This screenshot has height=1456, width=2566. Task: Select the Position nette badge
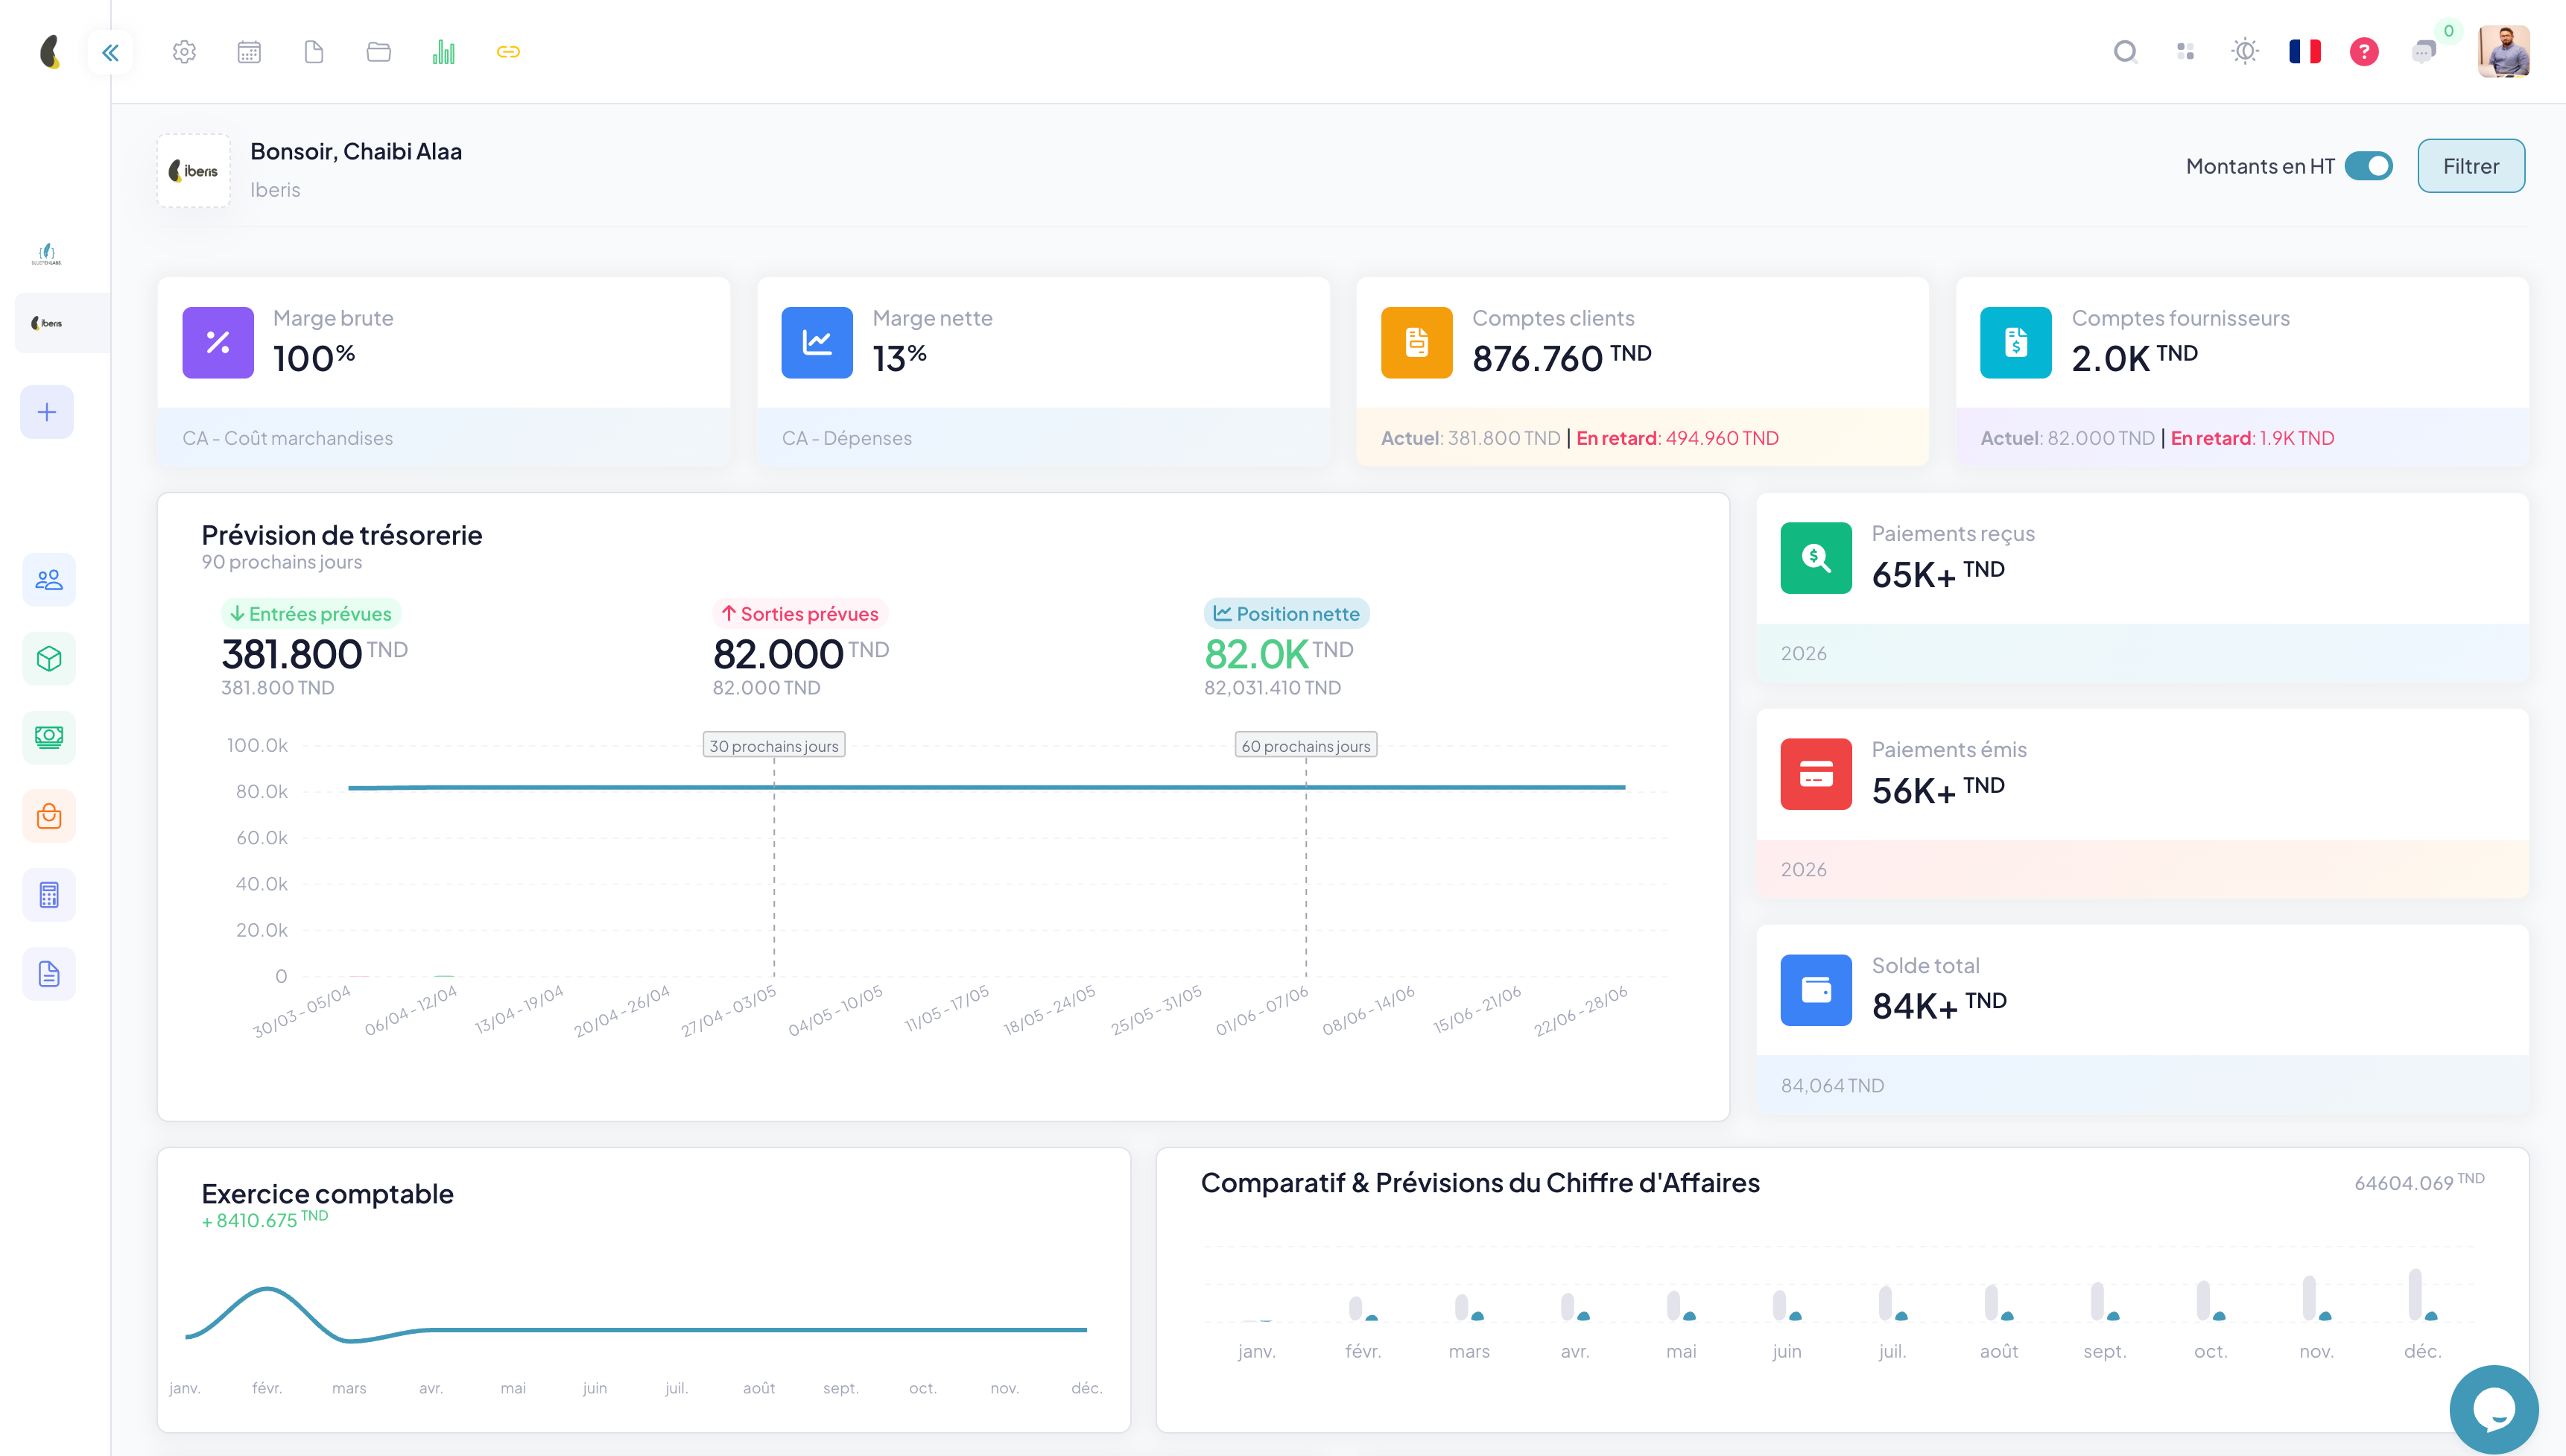click(1287, 614)
